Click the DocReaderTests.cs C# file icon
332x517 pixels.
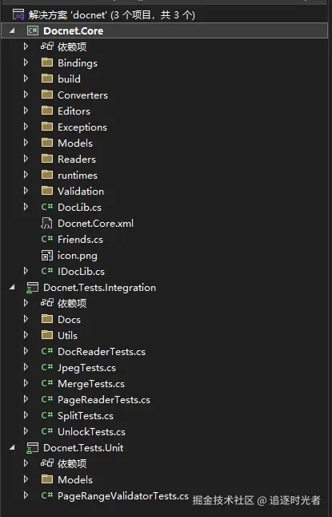pyautogui.click(x=47, y=351)
